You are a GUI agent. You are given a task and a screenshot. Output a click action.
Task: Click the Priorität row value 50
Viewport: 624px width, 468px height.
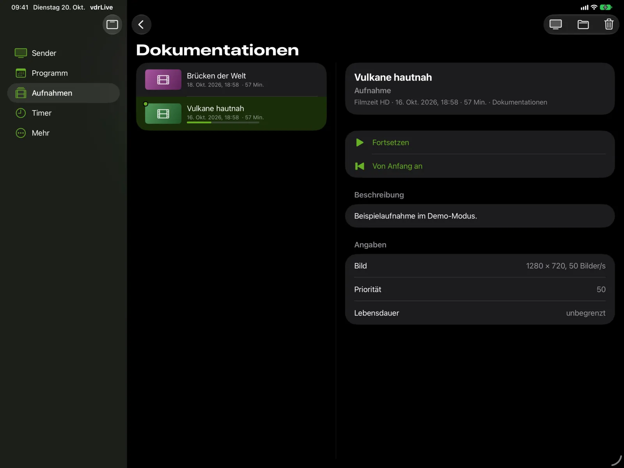coord(601,289)
